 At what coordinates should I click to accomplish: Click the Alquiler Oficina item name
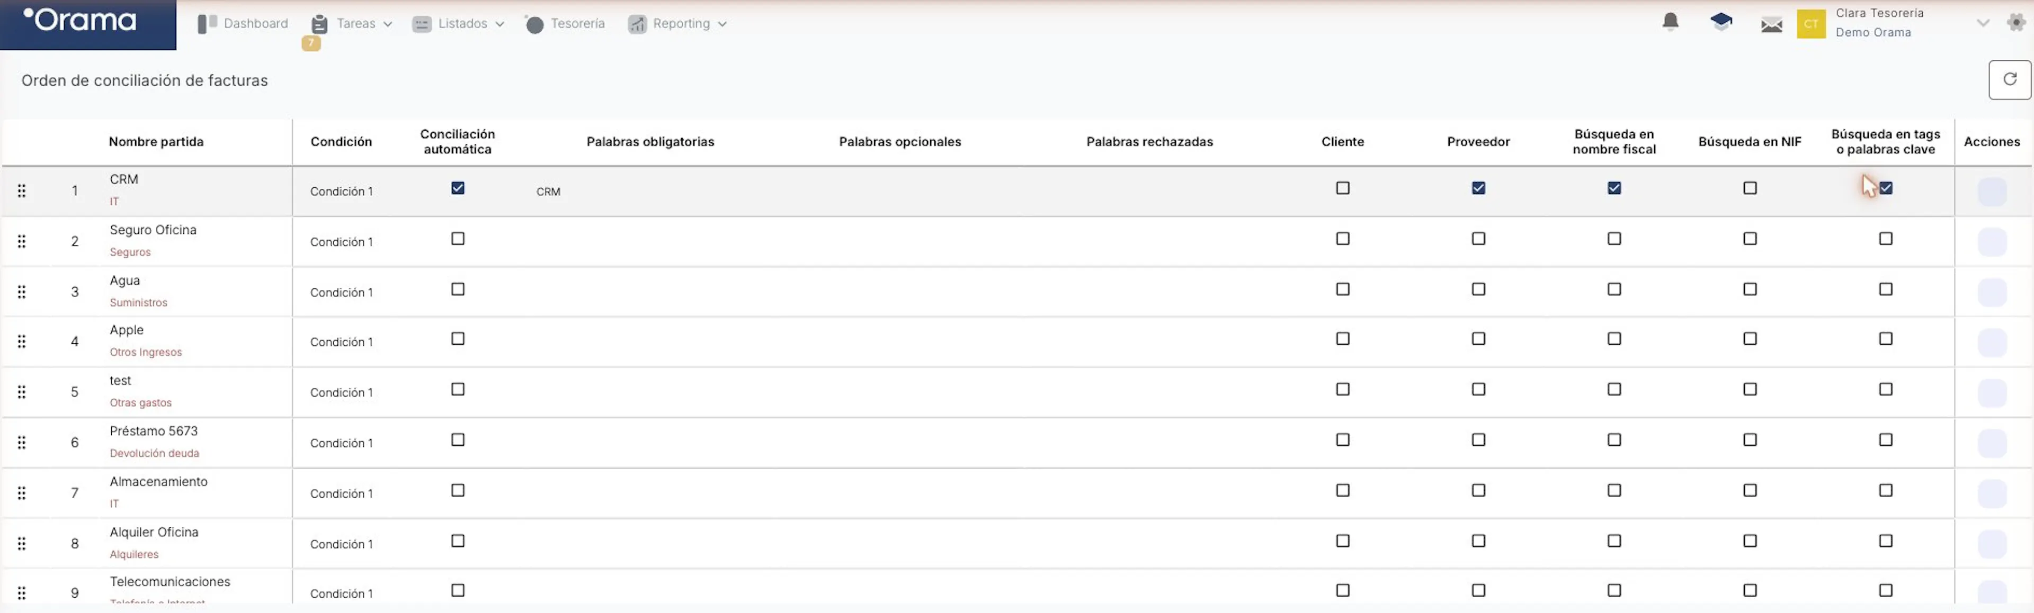pos(154,532)
